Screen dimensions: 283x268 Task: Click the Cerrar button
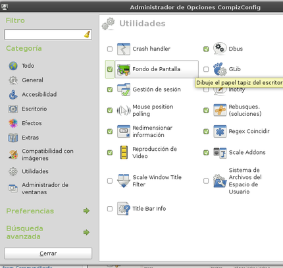[x=48, y=254]
